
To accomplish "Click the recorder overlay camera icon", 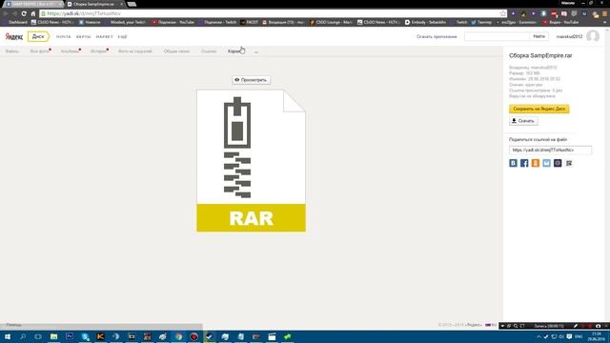I will coord(598,326).
